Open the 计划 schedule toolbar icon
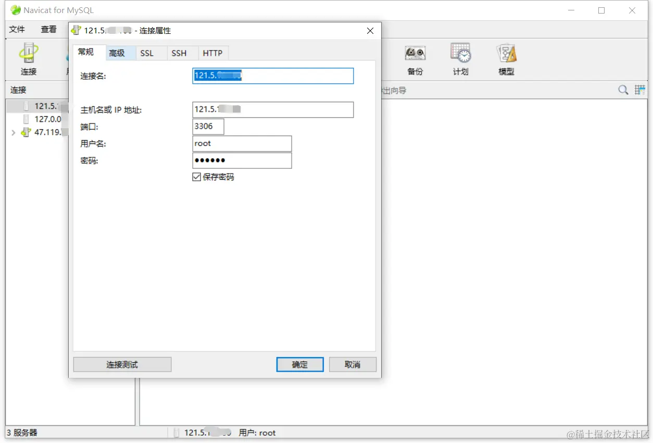This screenshot has height=443, width=653. pos(461,59)
